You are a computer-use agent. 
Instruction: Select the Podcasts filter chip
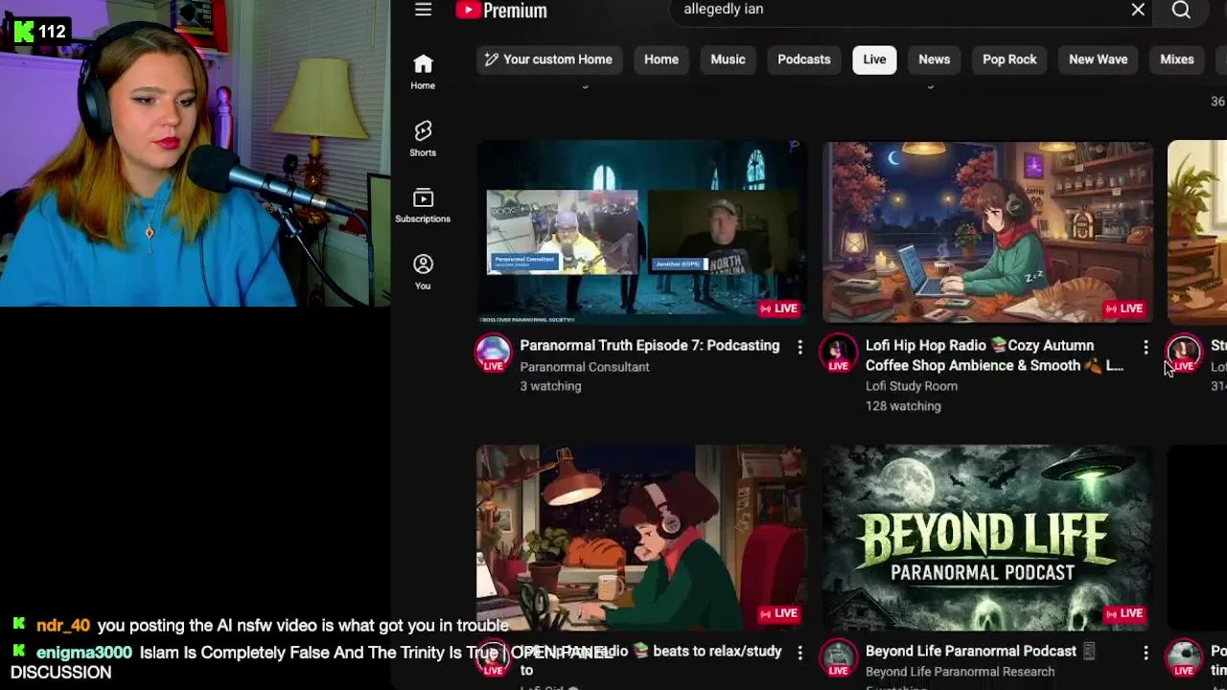pos(803,59)
